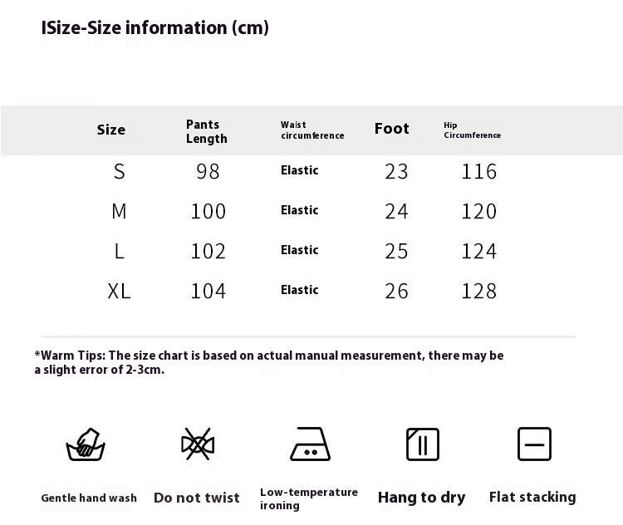Select the Size column header
This screenshot has height=525, width=623.
pyautogui.click(x=110, y=130)
